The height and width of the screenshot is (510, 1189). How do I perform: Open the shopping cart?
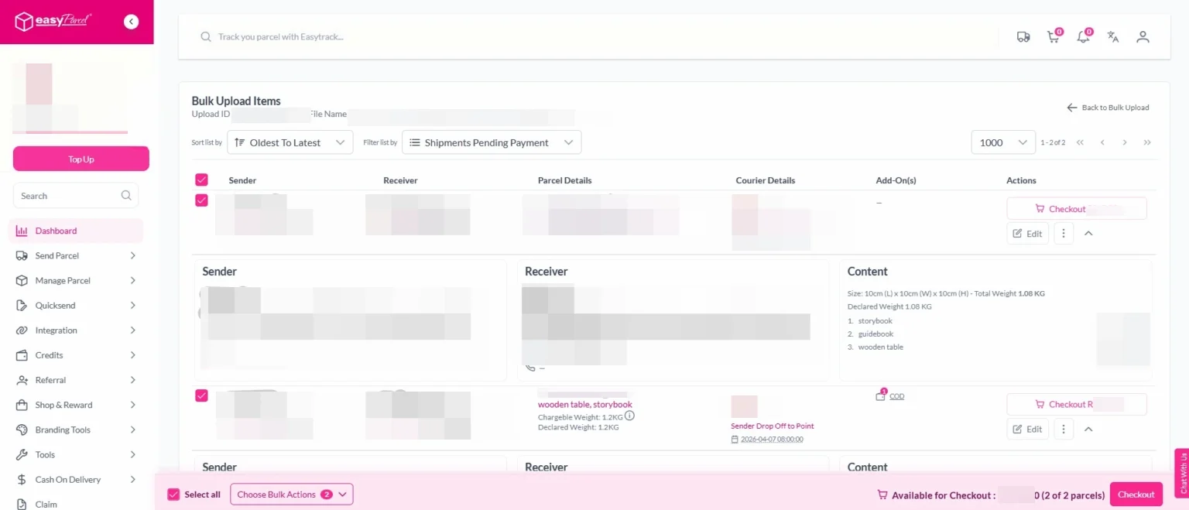1054,36
